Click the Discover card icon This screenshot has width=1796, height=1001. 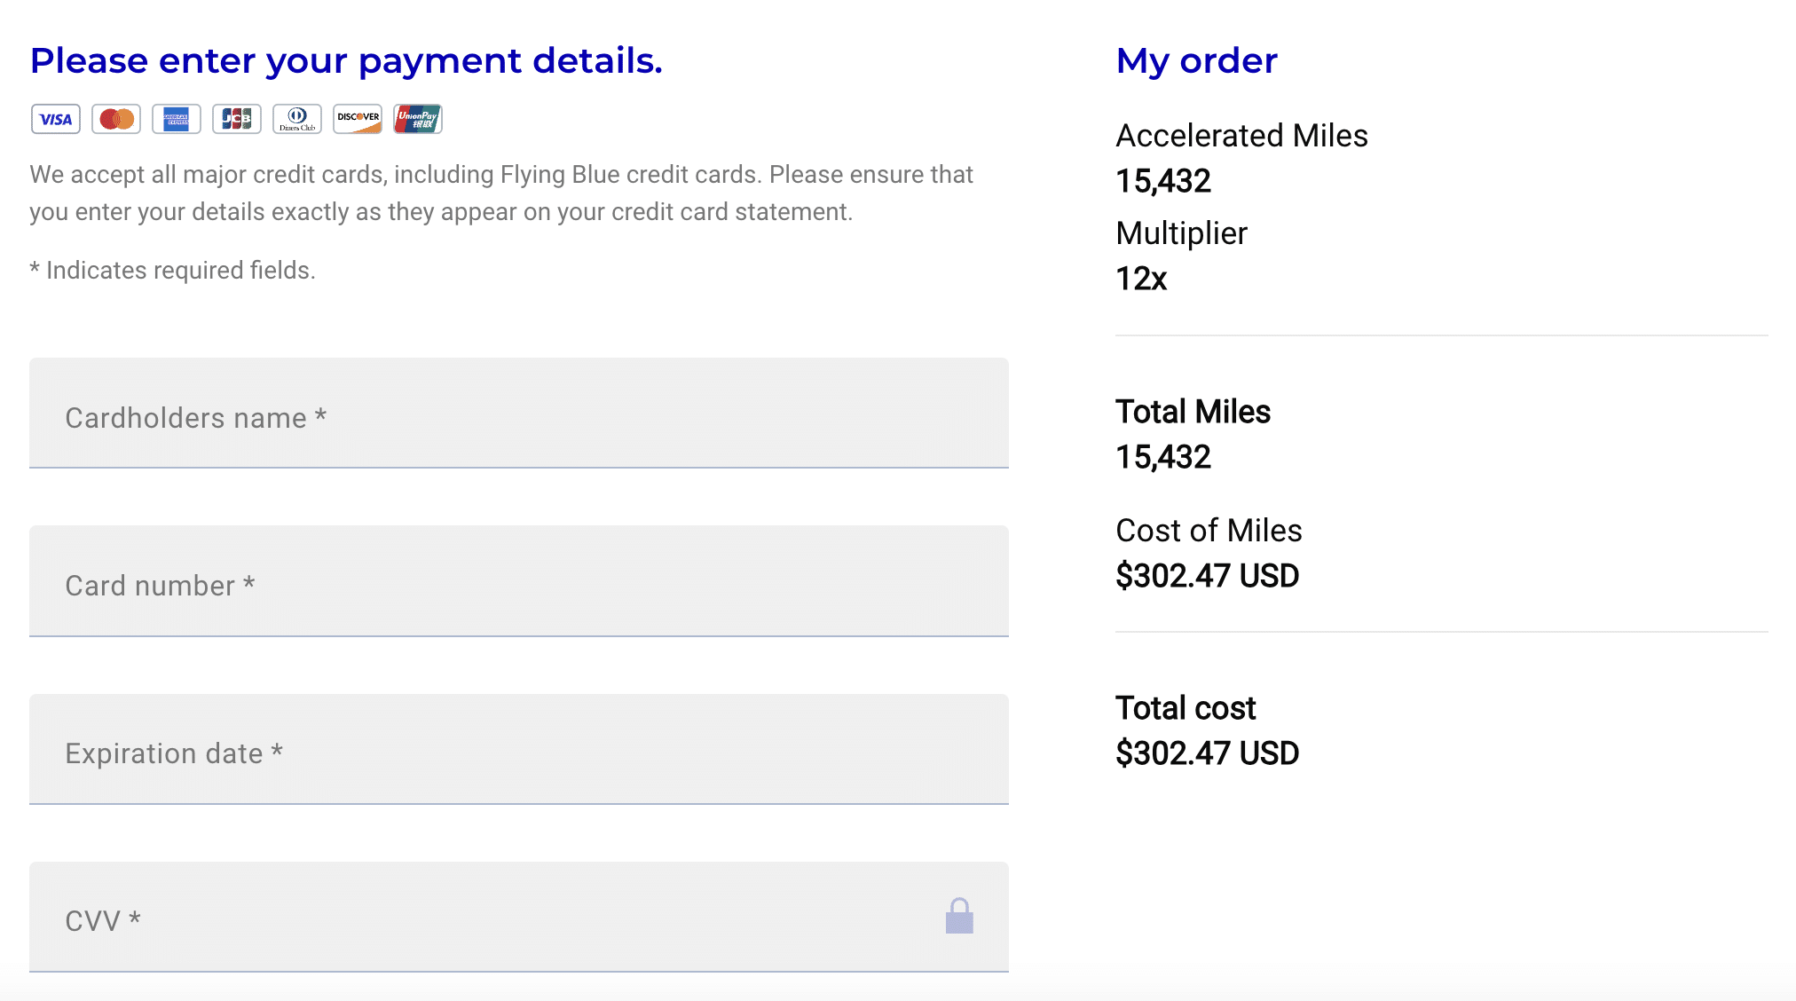point(358,119)
